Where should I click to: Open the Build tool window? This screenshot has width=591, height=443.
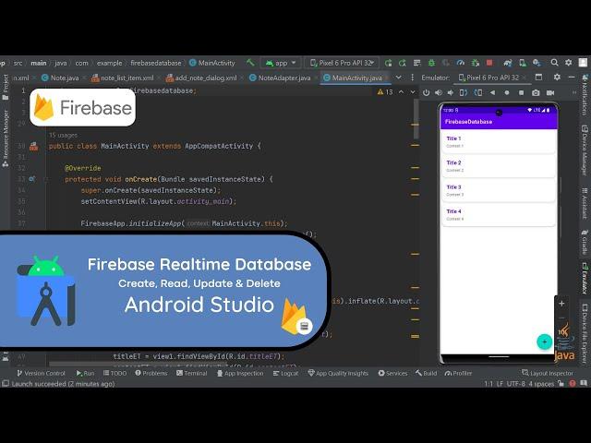coord(427,373)
